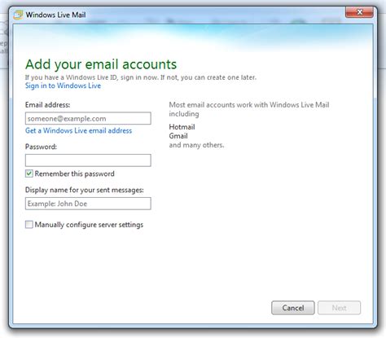Click 'Most email accounts work with Windows Live Mail' text

tap(249, 105)
